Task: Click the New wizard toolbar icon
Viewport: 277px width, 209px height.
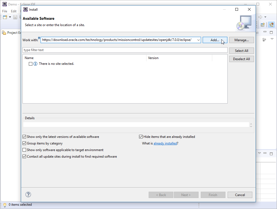Action: tap(5, 17)
